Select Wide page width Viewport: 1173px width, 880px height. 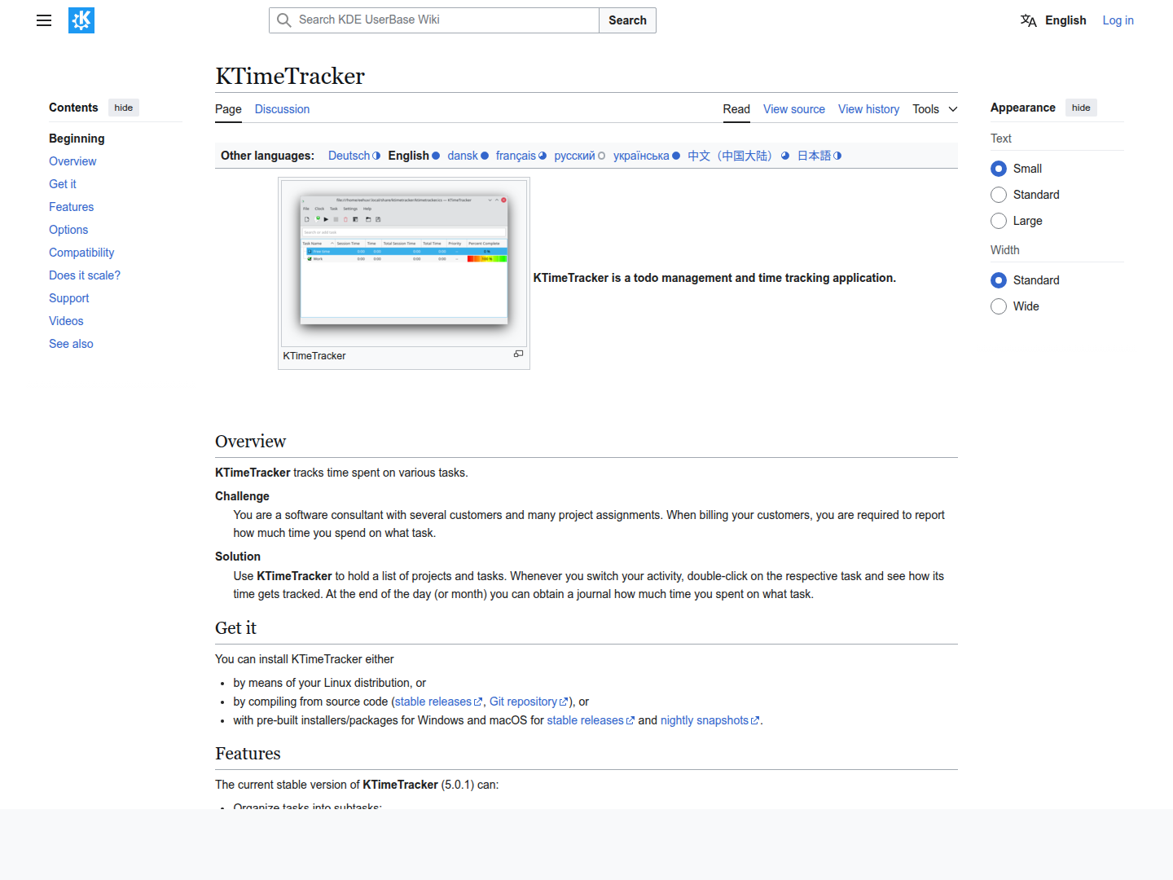pos(999,306)
